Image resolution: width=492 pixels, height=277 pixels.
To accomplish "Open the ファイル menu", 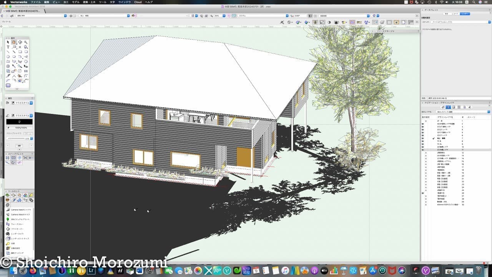I will tap(35, 2).
